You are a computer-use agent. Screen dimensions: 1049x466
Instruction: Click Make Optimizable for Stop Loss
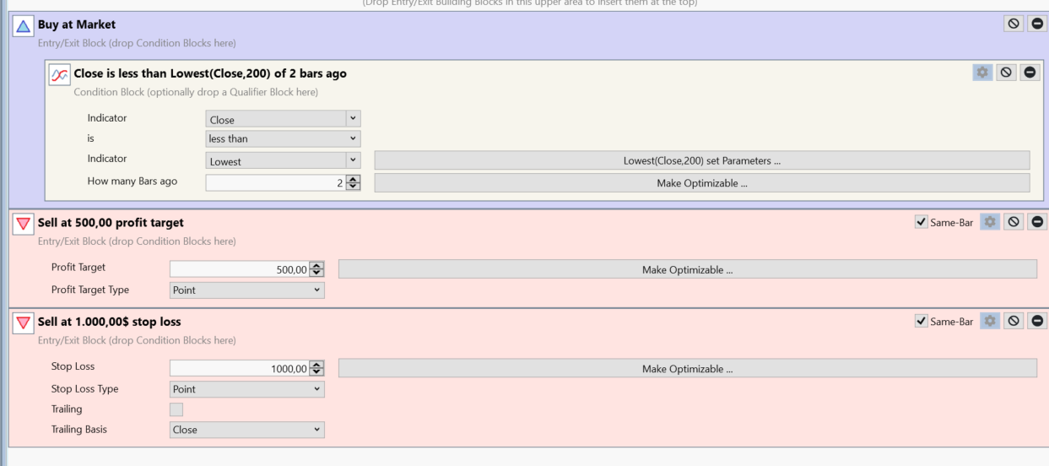pos(687,368)
